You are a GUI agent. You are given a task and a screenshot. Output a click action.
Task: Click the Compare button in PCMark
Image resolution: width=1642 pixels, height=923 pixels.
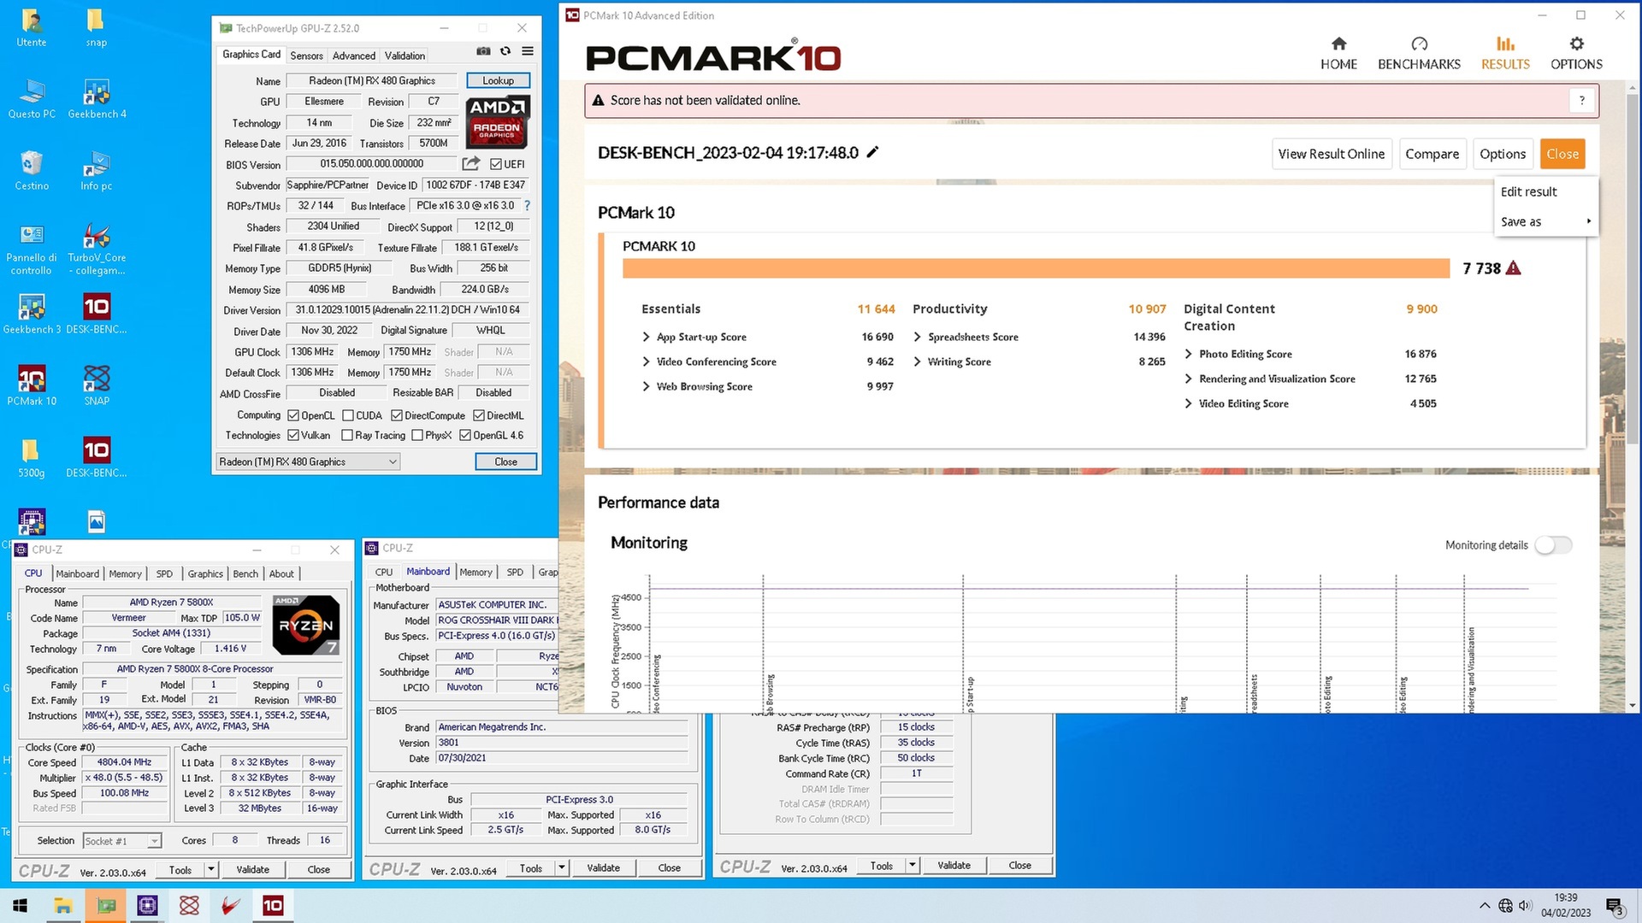1432,154
